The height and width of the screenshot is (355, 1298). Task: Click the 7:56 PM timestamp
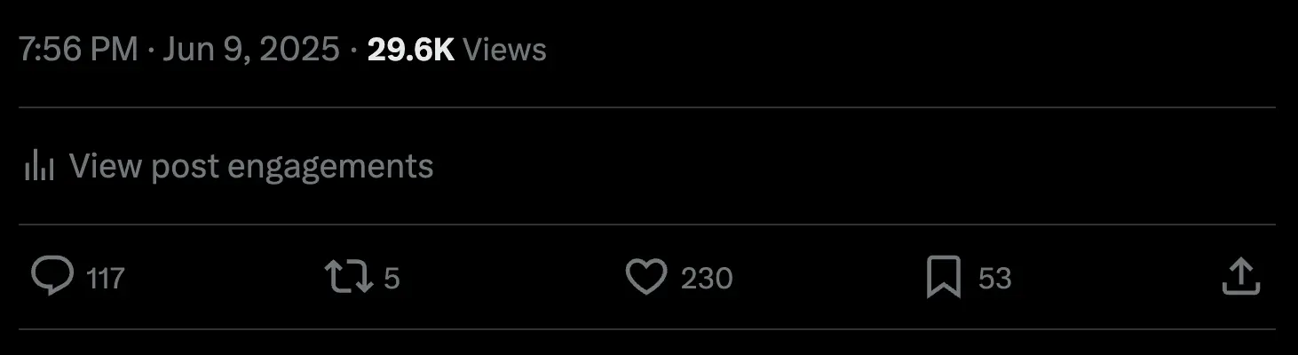pos(78,50)
